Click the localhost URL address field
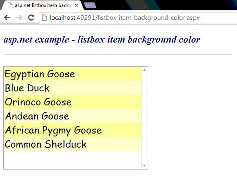This screenshot has width=237, height=179. pyautogui.click(x=138, y=18)
